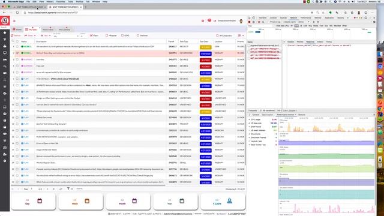Open the DevTools Performance tab

click(305, 18)
